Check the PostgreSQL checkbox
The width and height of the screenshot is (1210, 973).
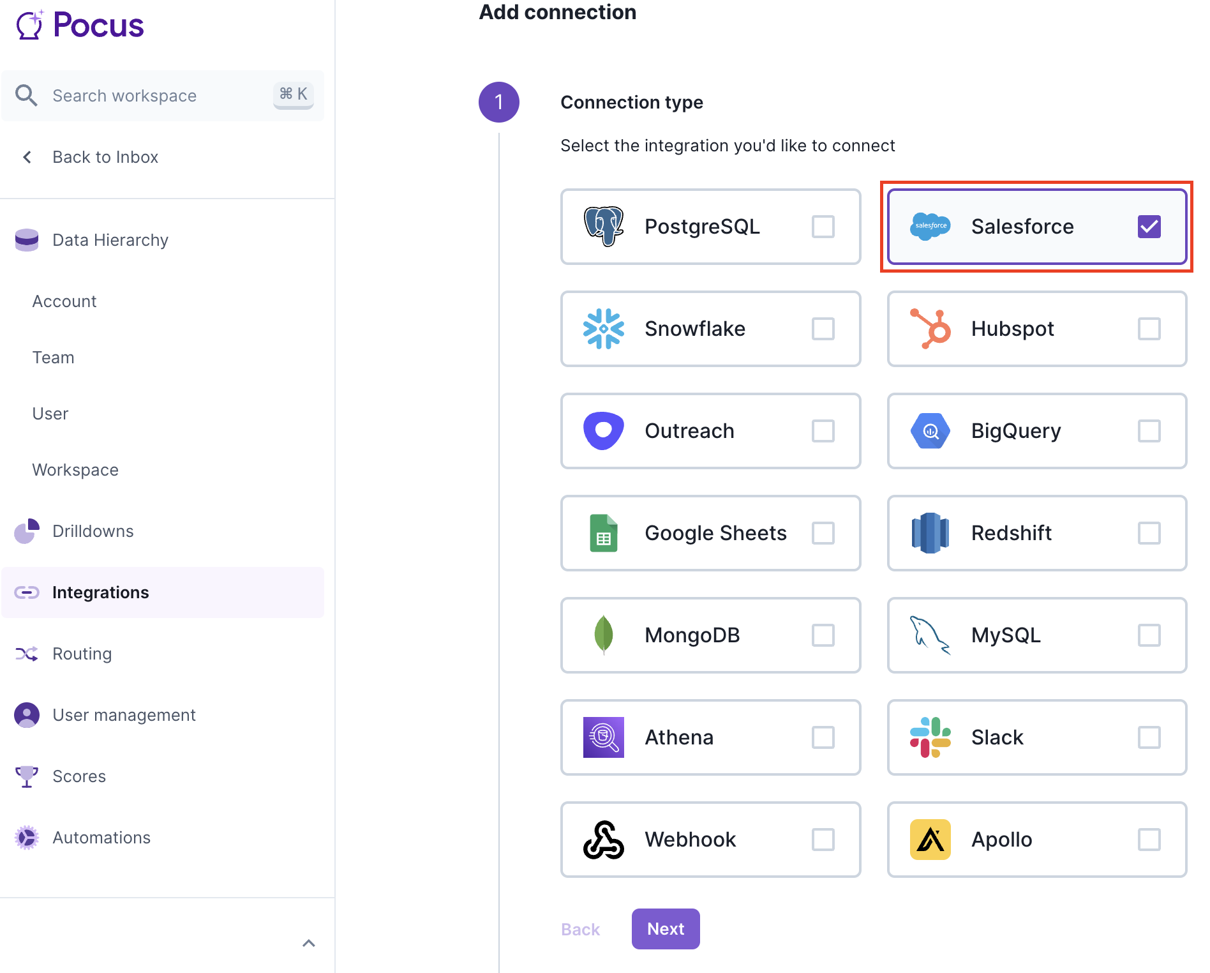[823, 227]
